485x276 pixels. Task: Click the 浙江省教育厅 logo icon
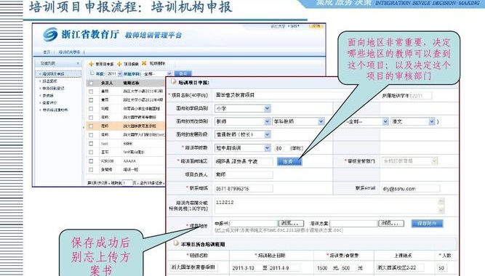coord(50,34)
